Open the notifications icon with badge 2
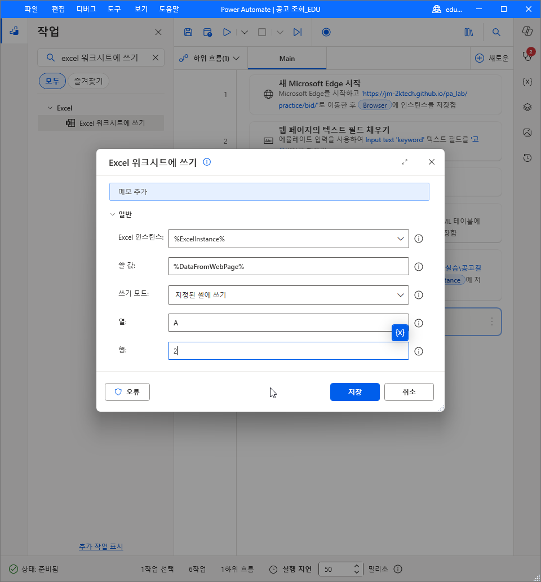The height and width of the screenshot is (582, 541). pos(527,55)
